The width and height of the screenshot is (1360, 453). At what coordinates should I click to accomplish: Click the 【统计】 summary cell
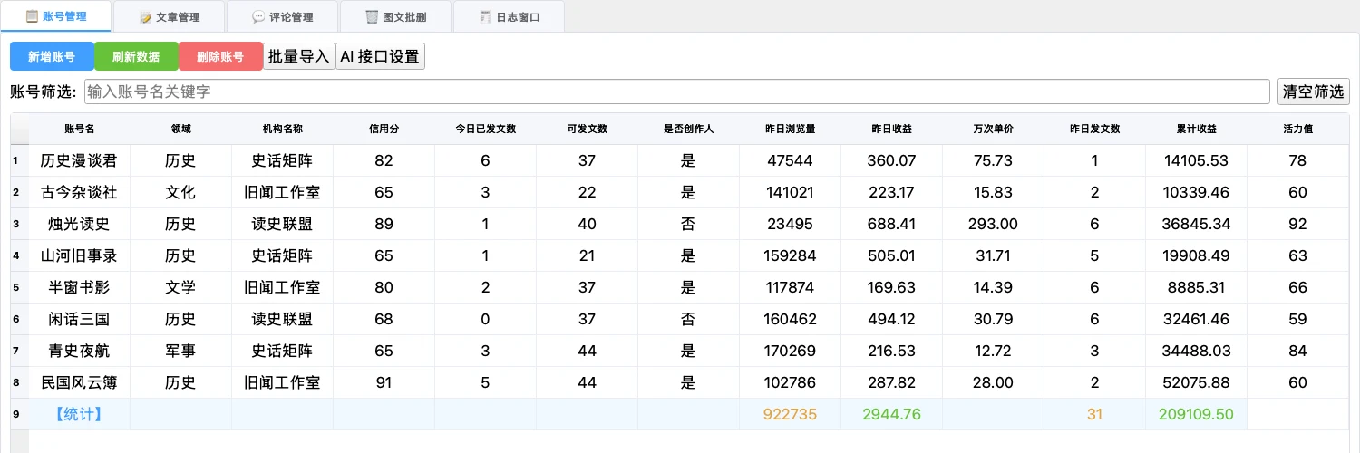click(79, 414)
